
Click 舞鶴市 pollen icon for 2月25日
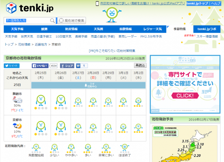pos(41,100)
